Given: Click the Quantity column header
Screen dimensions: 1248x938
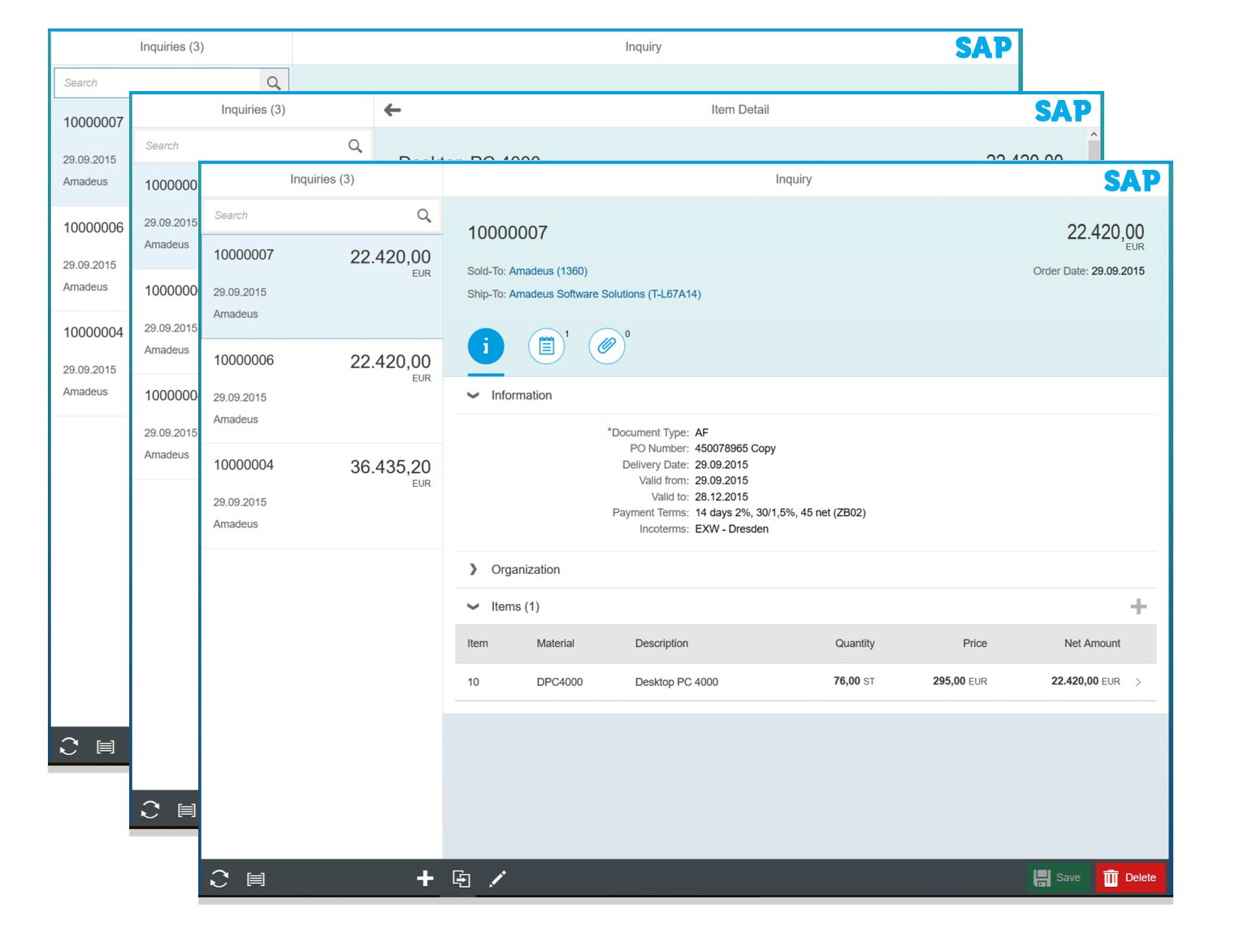Looking at the screenshot, I should 855,644.
